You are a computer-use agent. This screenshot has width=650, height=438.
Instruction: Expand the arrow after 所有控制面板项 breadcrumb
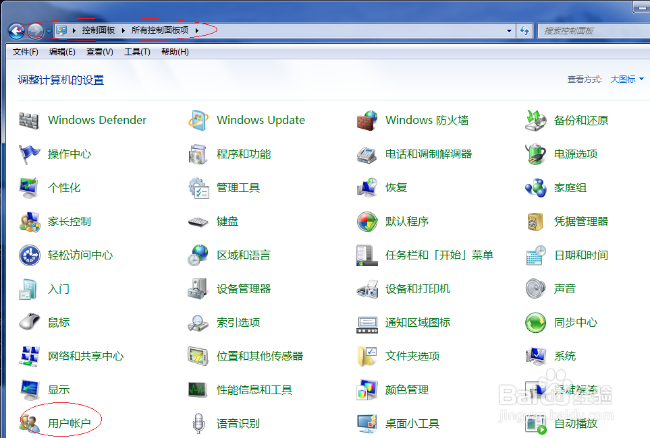pos(197,30)
